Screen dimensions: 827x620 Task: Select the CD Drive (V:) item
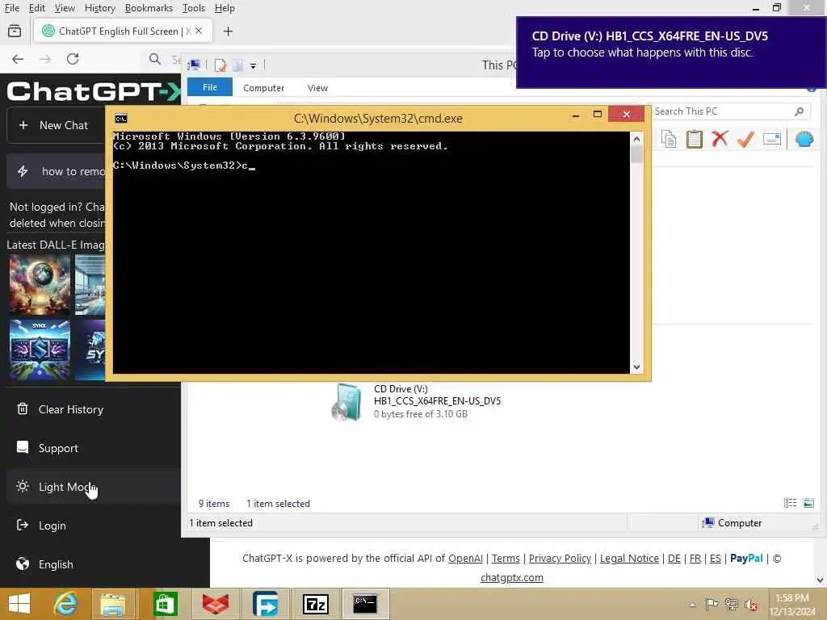[x=417, y=402]
